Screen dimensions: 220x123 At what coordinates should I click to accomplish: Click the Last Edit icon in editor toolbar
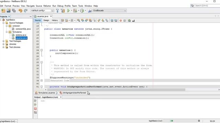[63, 20]
